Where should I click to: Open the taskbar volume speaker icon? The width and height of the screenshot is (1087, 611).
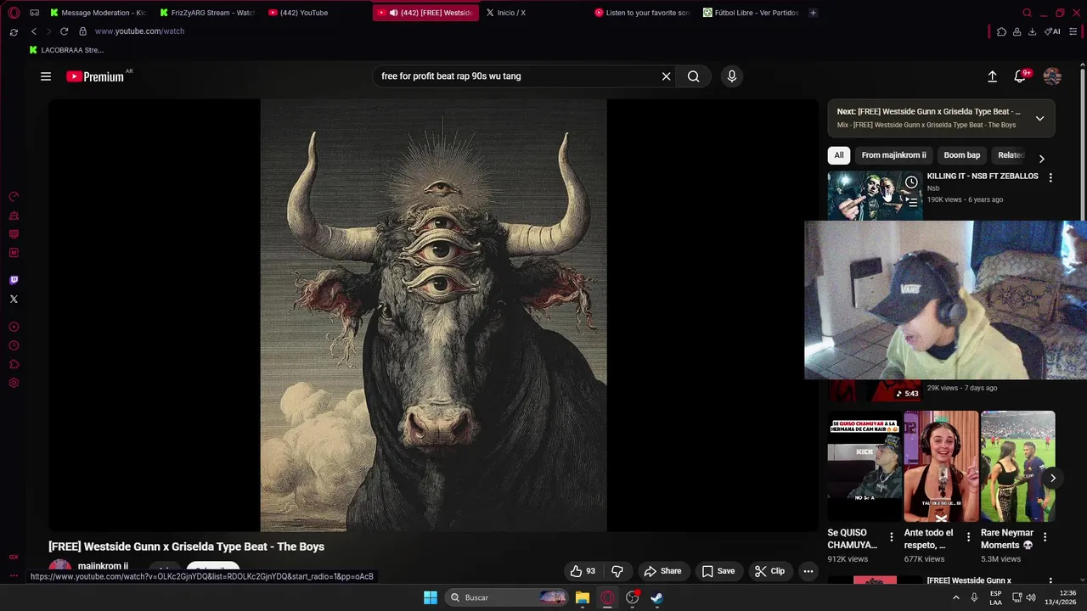1031,597
